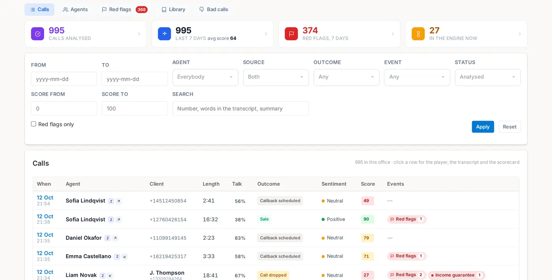This screenshot has width=552, height=280.
Task: Click the red score chip 49
Action: [x=367, y=201]
